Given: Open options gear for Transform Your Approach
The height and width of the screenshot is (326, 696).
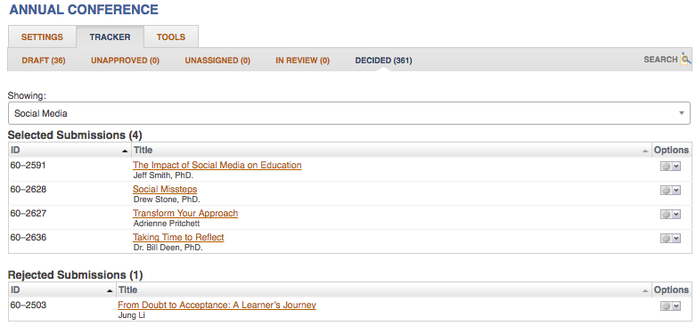Looking at the screenshot, I should pyautogui.click(x=670, y=215).
